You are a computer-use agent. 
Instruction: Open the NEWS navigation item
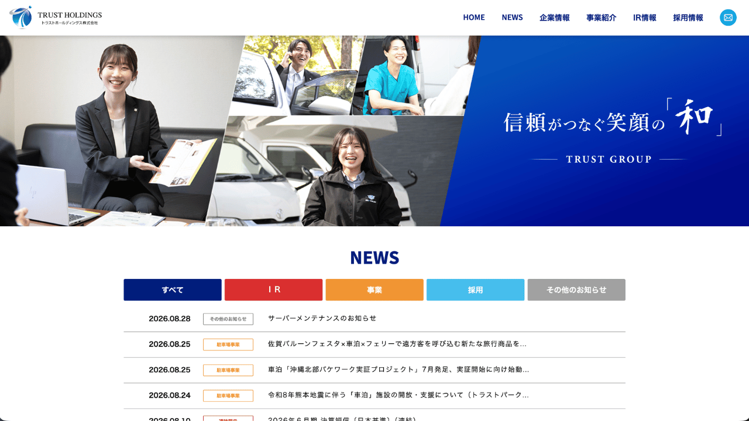pyautogui.click(x=512, y=18)
